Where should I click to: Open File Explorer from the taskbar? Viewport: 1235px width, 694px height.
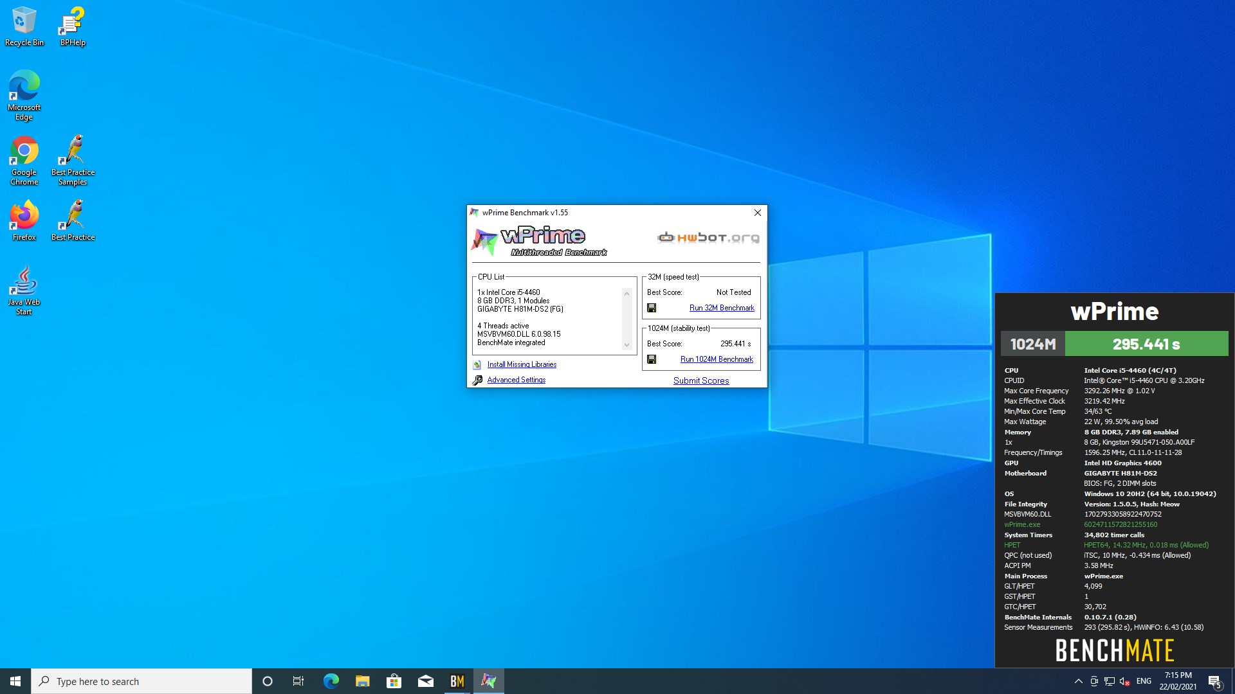click(362, 681)
